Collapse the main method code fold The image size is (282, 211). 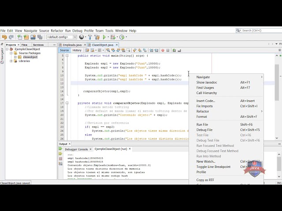(67, 56)
